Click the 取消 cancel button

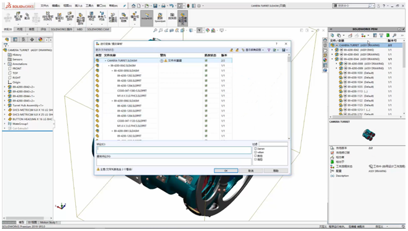[x=251, y=170]
